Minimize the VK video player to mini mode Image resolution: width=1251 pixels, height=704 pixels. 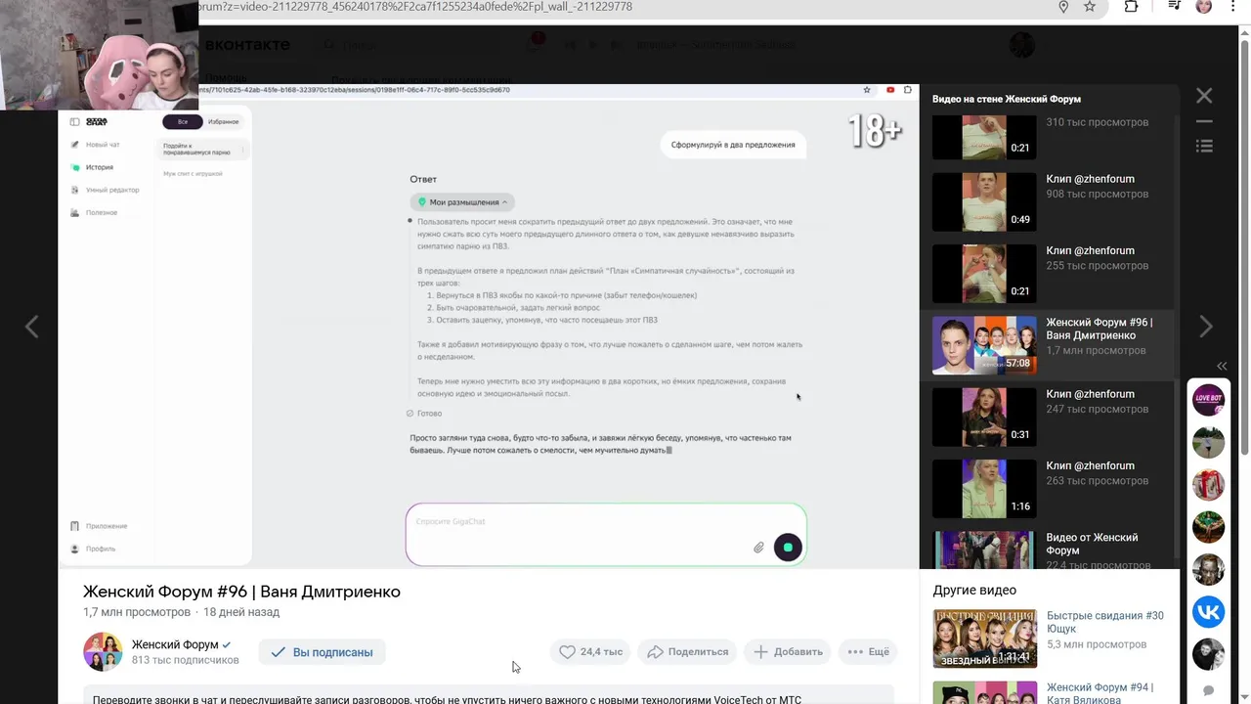click(x=1204, y=122)
